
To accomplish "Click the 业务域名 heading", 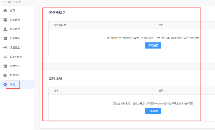I will [x=55, y=78].
